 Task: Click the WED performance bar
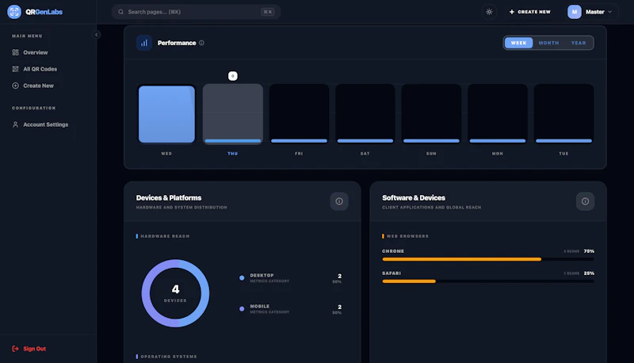pyautogui.click(x=166, y=114)
